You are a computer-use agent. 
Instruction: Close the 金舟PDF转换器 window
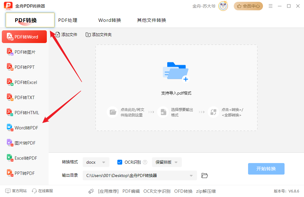pos(298,6)
